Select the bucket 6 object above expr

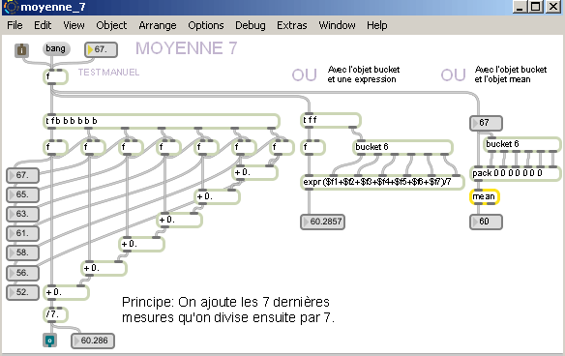click(x=402, y=147)
